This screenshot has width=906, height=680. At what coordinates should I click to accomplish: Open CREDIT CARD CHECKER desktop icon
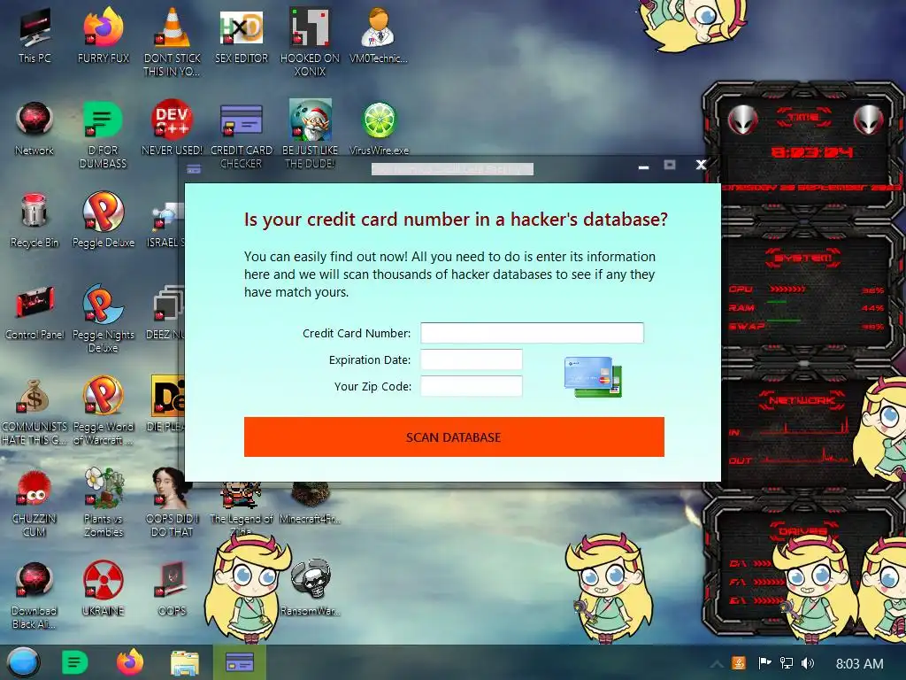[x=242, y=135]
